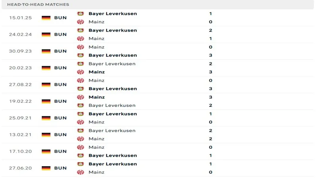This screenshot has width=318, height=178.
Task: Open Bayer Leverkusen name in 17.10.20 match
Action: [112, 155]
